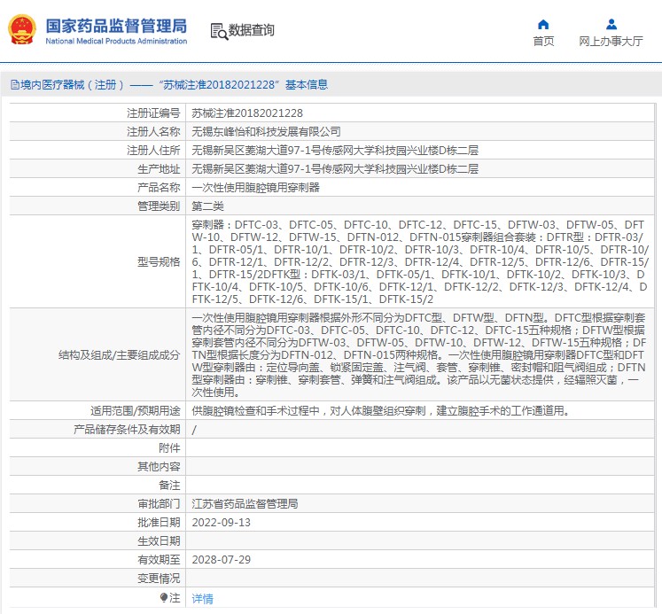Select expiry date 2028-07-29

pyautogui.click(x=222, y=560)
